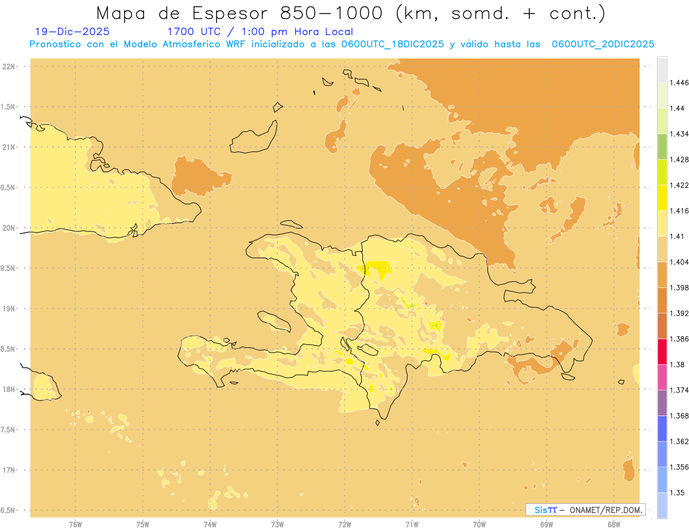Click the bright yellow swatch above 1.416
This screenshot has height=532, width=689.
coord(662,198)
